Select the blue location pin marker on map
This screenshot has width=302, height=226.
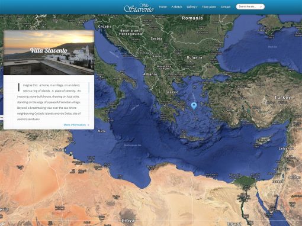[x=194, y=106]
